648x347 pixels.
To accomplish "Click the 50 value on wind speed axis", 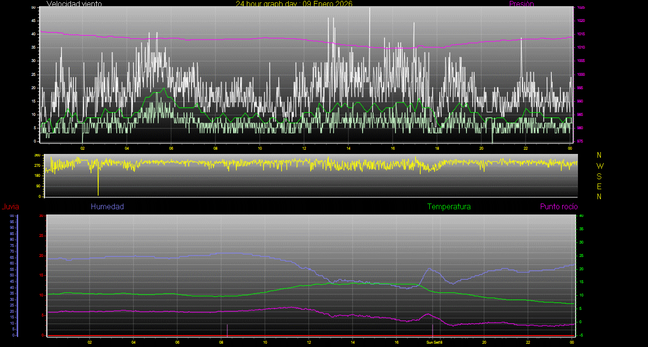I will point(33,8).
